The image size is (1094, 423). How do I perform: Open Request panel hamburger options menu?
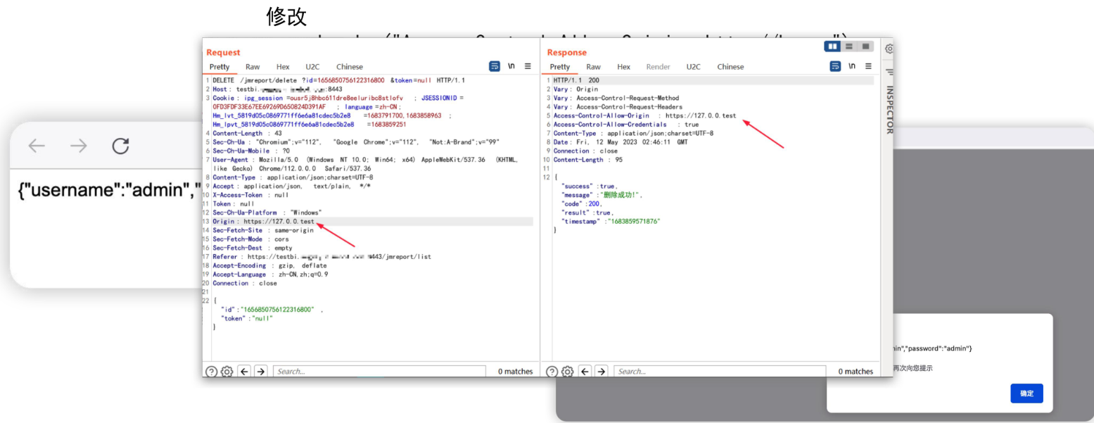tap(528, 66)
